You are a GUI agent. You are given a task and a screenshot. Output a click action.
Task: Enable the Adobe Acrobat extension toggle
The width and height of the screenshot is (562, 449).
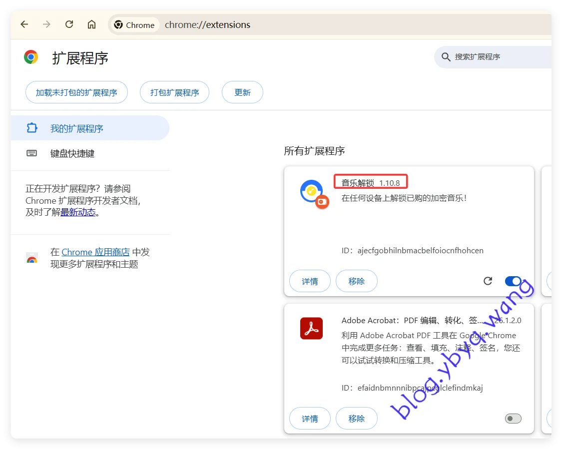point(513,419)
